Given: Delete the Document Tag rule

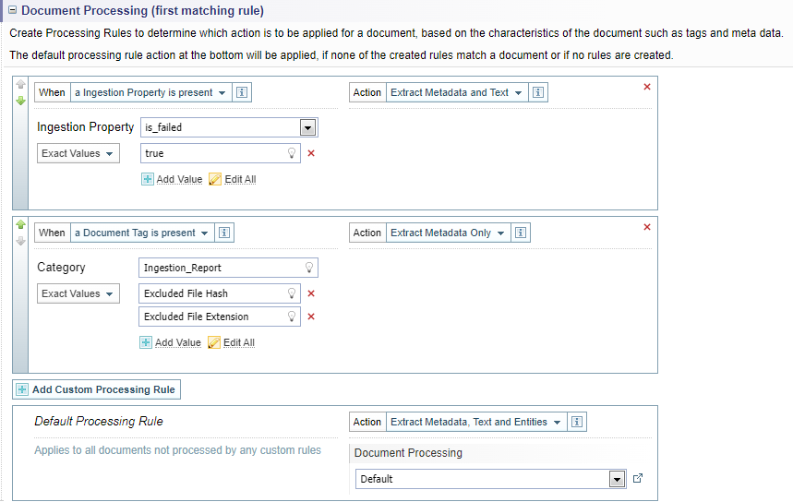Looking at the screenshot, I should (x=646, y=227).
